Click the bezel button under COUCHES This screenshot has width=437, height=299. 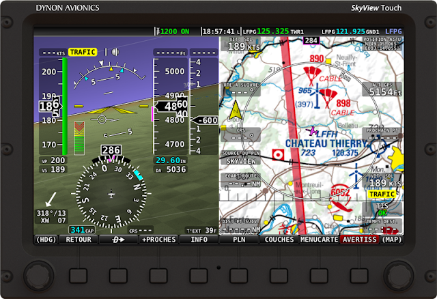pyautogui.click(x=279, y=276)
